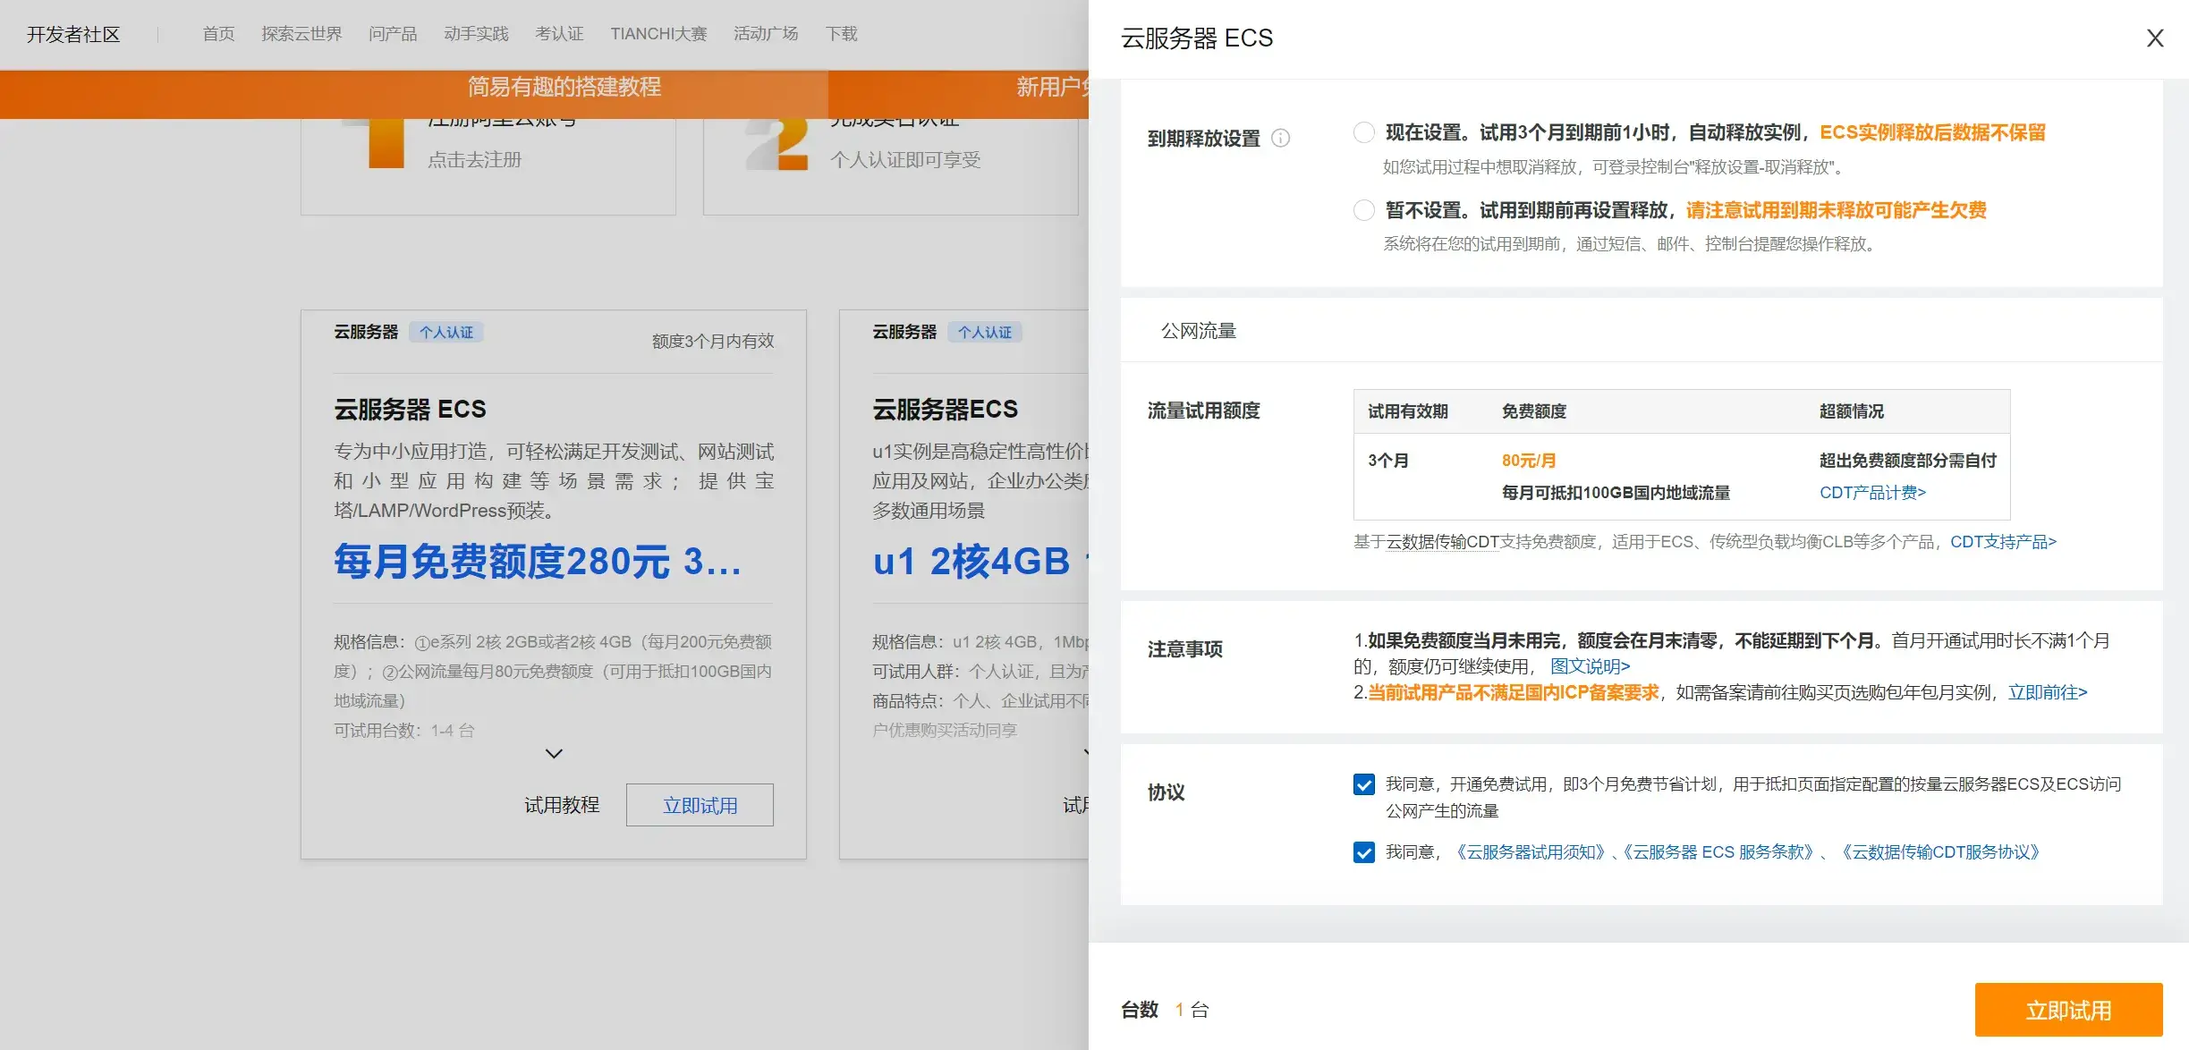Close the 云服务器 ECS side panel
The image size is (2189, 1050).
(2155, 38)
